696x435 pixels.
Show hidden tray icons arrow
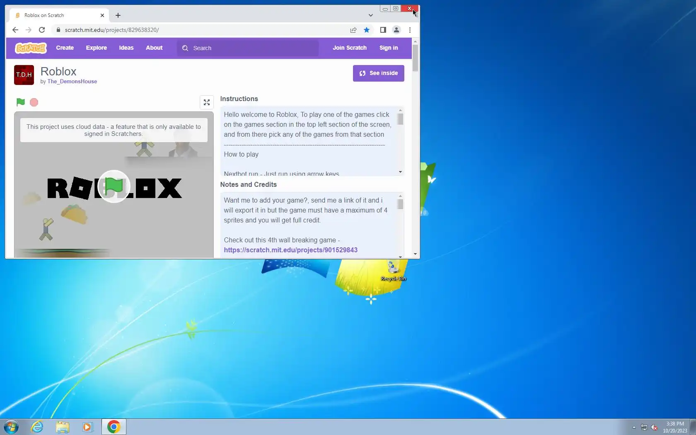634,427
